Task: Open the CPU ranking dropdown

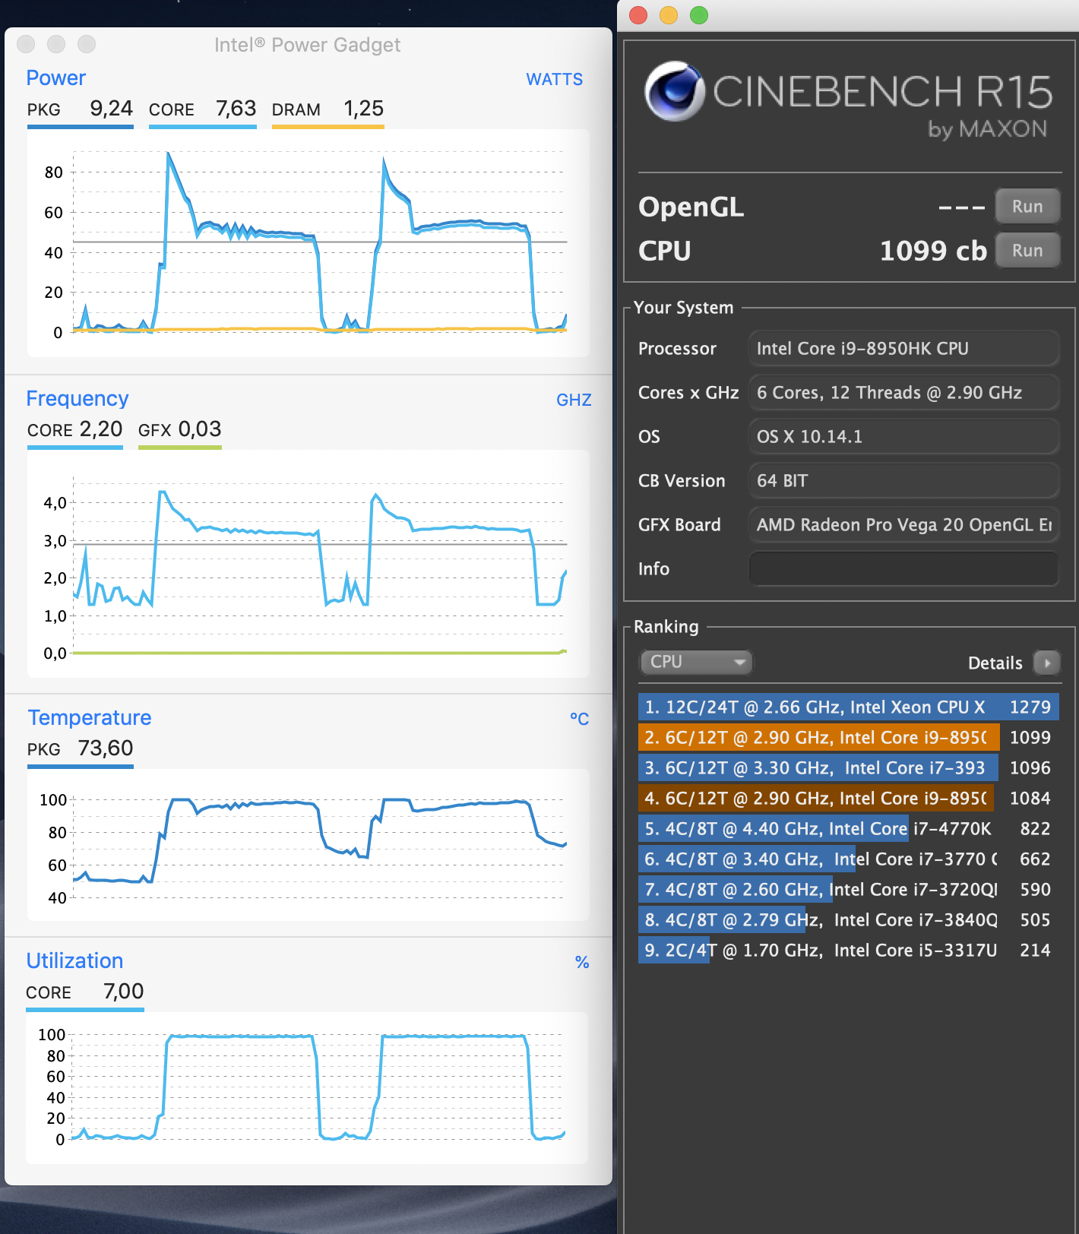Action: coord(696,662)
